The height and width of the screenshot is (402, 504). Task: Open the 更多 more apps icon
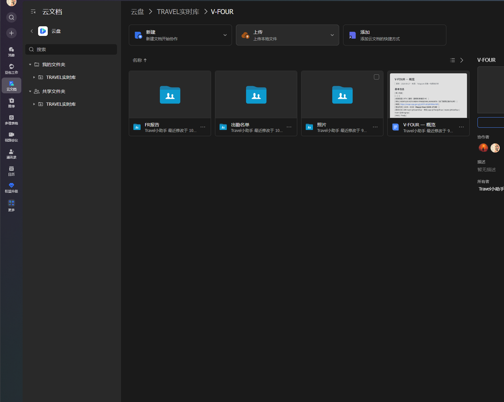click(11, 205)
